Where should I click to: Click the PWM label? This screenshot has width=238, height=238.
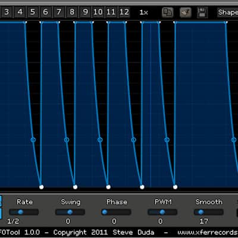(163, 202)
